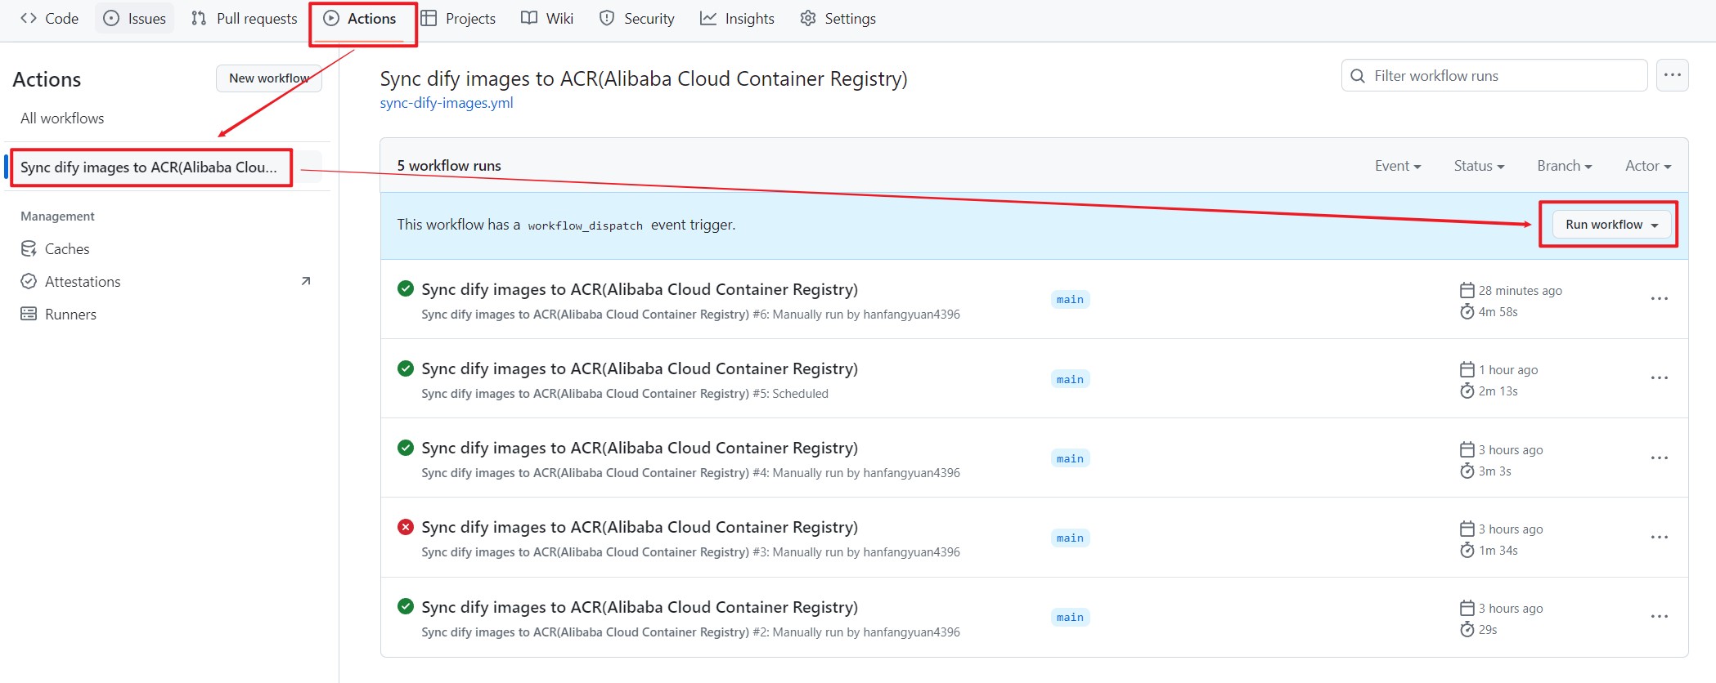This screenshot has width=1716, height=683.
Task: Click stopwatch icon beside 4m 58s
Action: click(x=1467, y=311)
